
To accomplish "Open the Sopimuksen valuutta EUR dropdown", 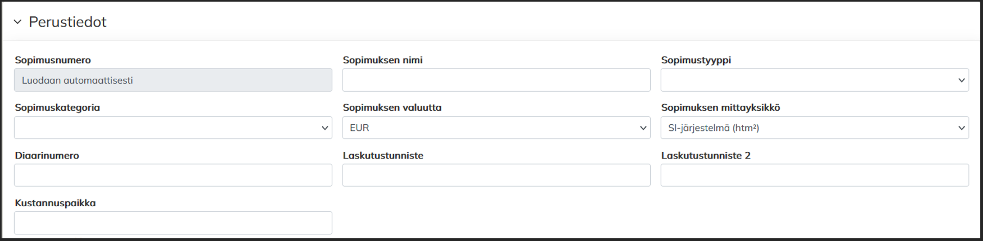I will [x=496, y=128].
